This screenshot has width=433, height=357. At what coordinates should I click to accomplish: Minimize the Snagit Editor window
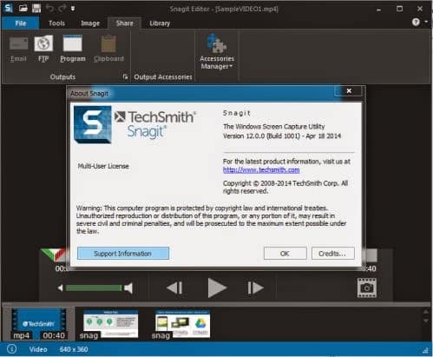tap(378, 10)
